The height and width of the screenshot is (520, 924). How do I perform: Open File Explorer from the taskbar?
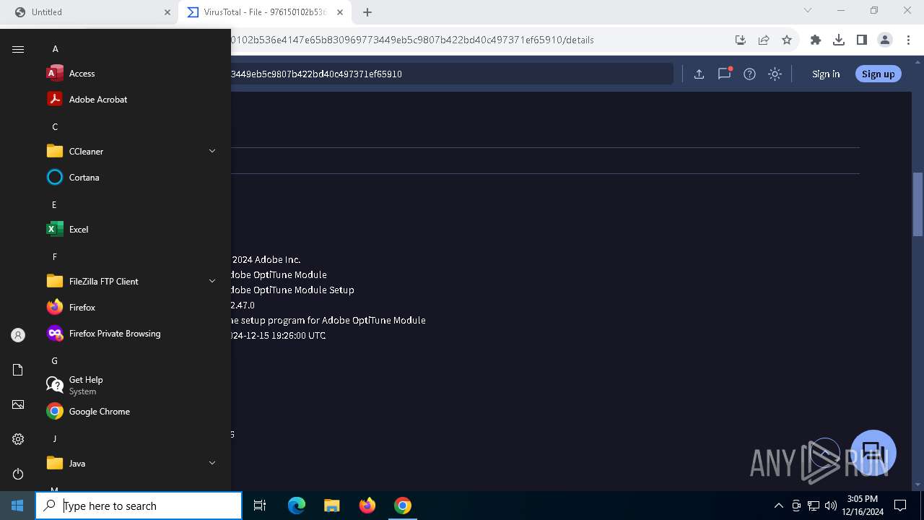click(331, 506)
